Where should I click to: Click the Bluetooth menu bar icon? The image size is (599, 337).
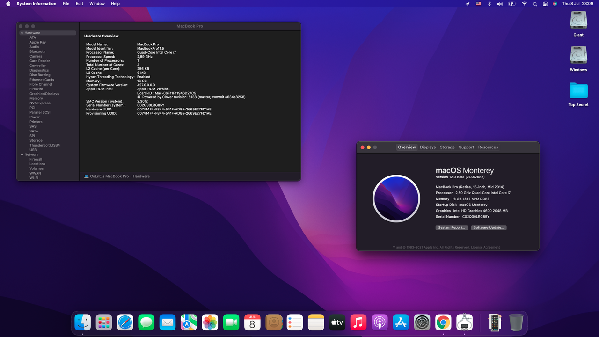[x=489, y=4]
